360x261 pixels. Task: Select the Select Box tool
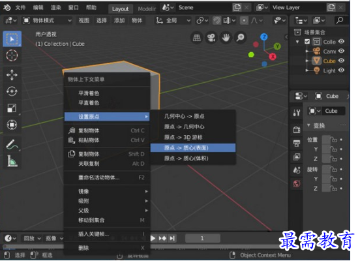tap(12, 39)
